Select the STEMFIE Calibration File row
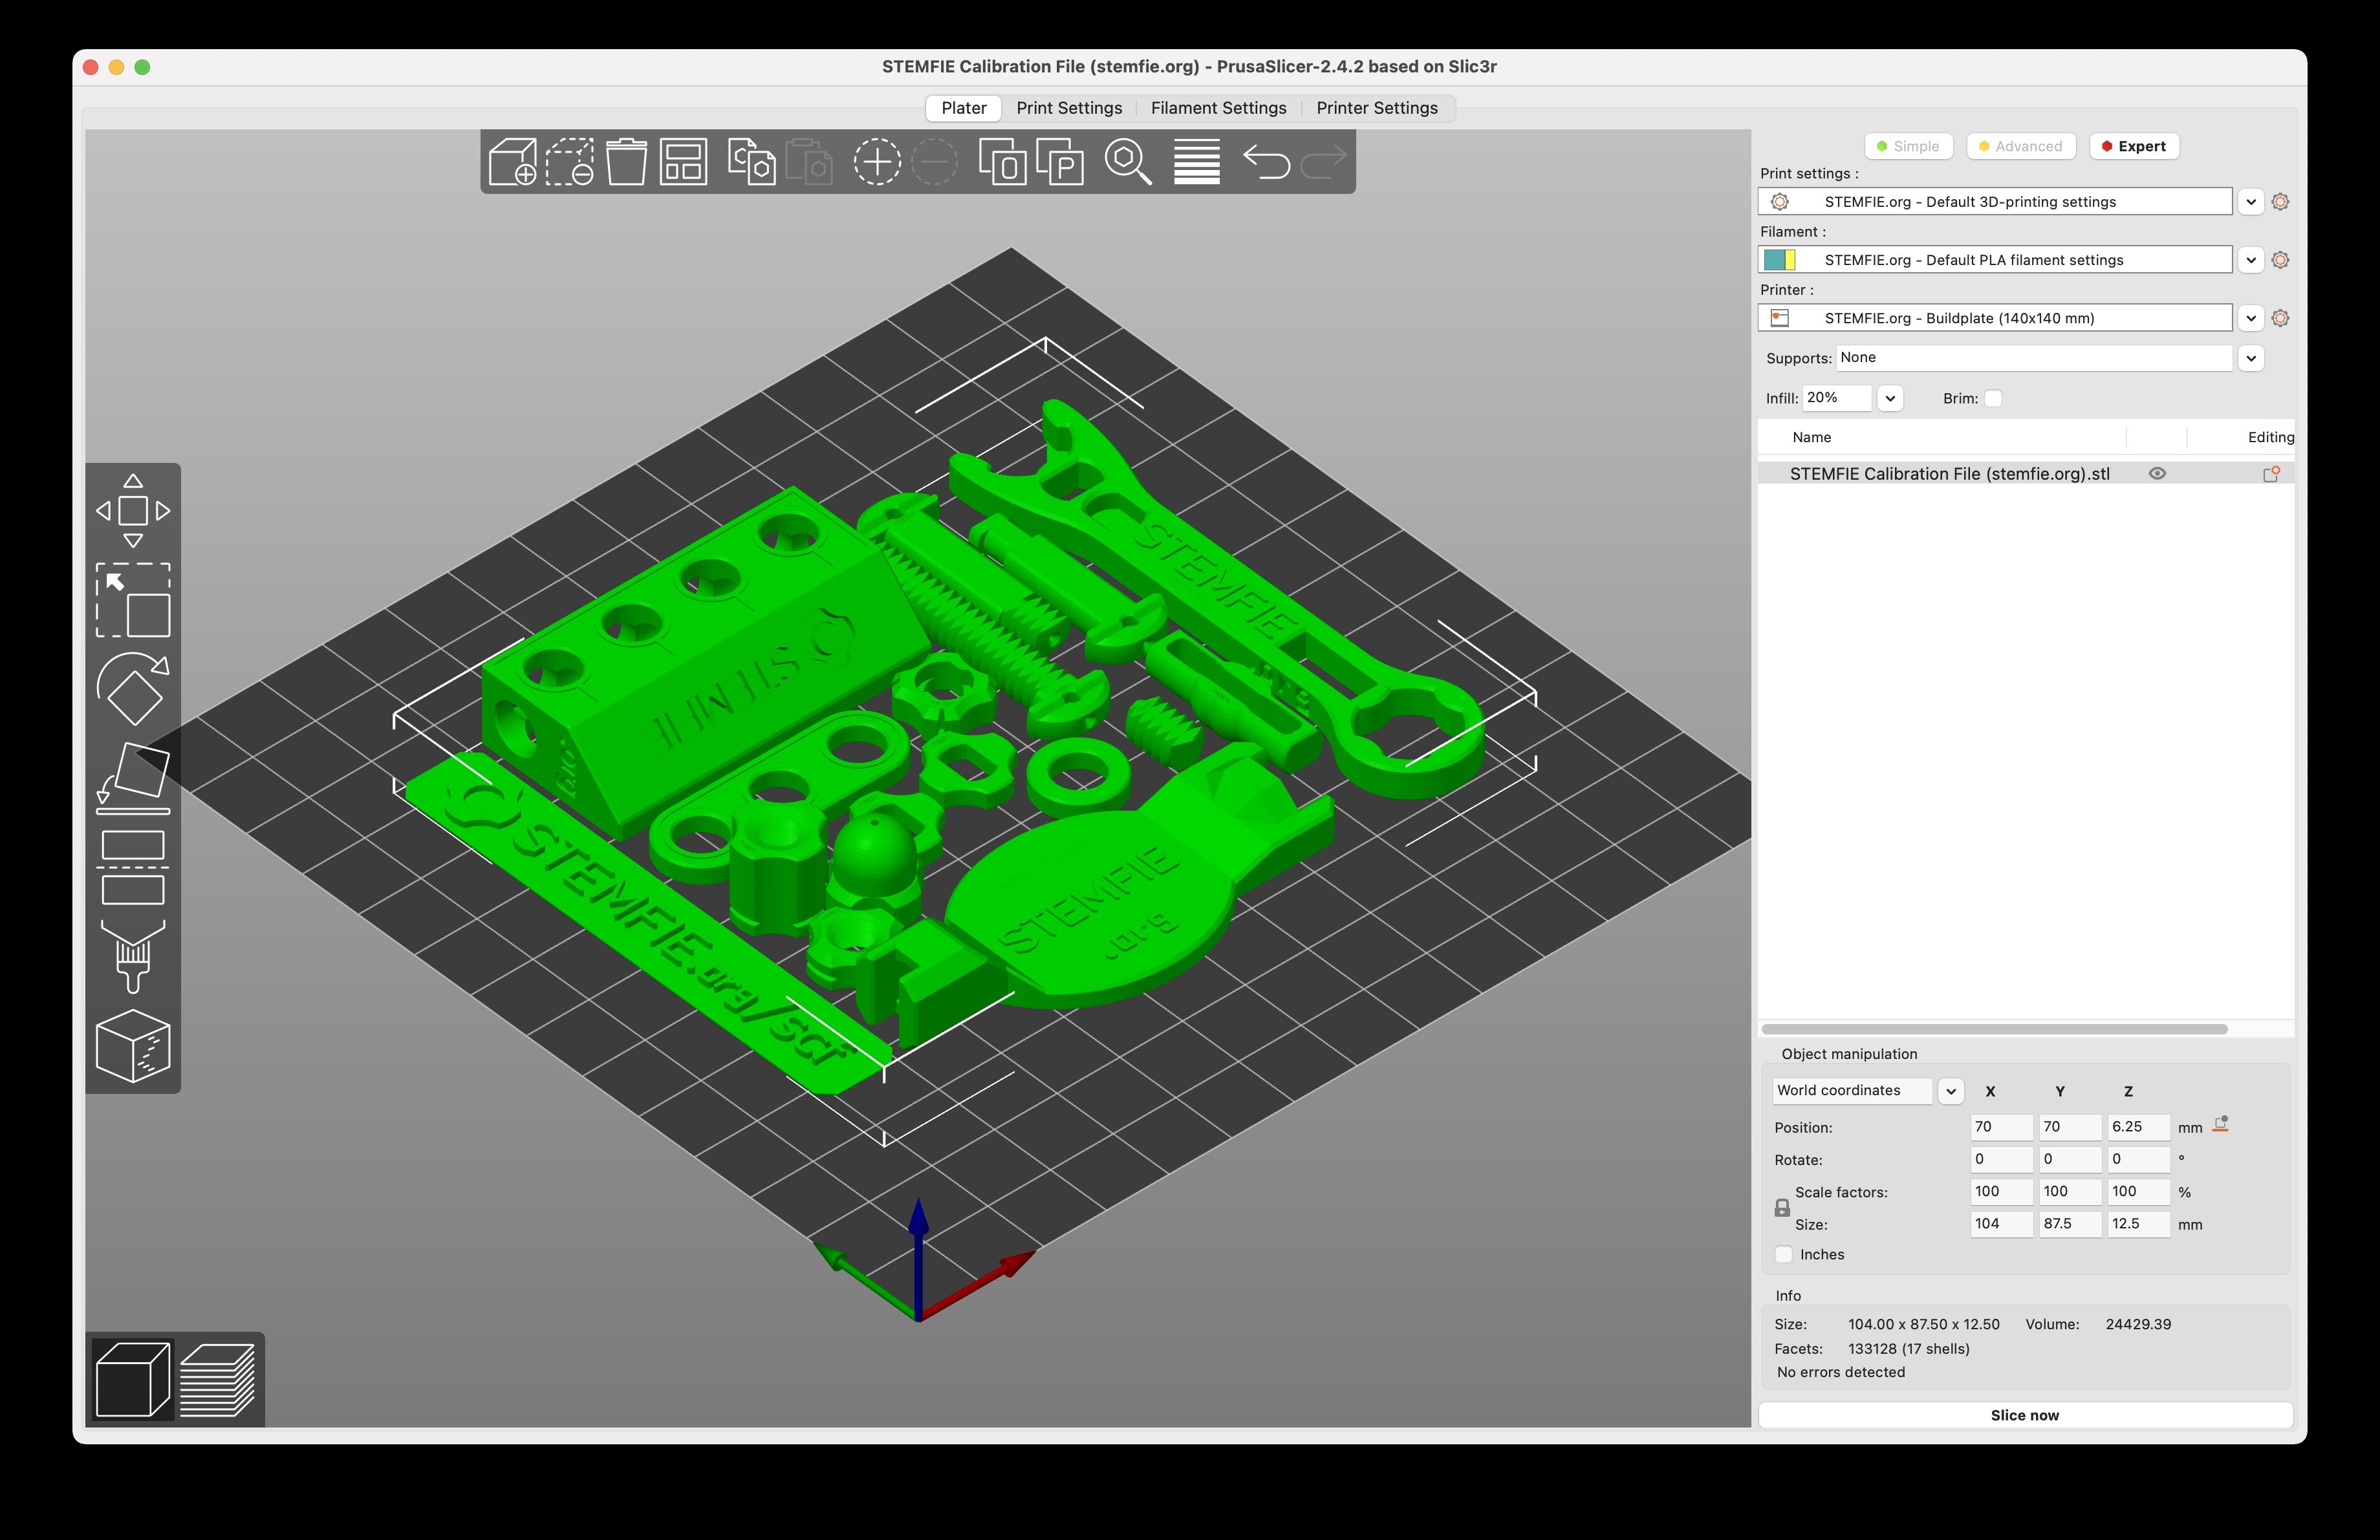2380x1540 pixels. [2026, 474]
